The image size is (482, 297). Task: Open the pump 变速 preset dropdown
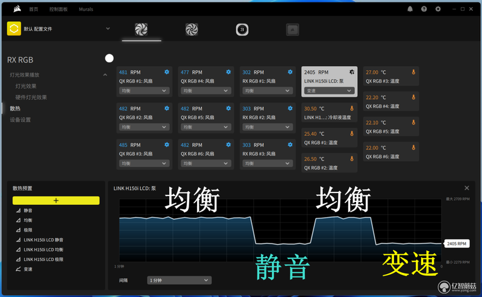click(x=329, y=91)
